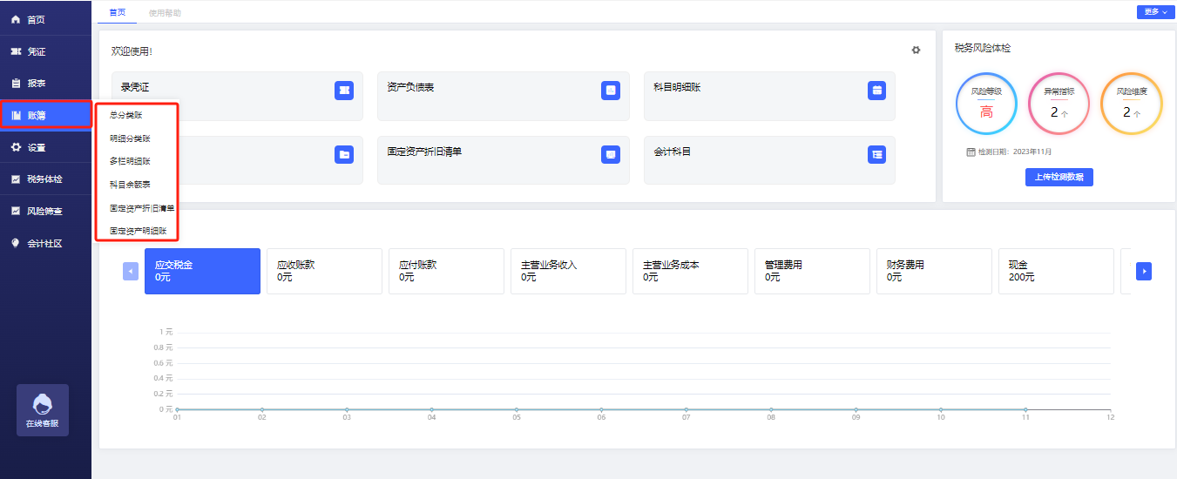
Task: Open 会计社区 in the sidebar
Action: (x=45, y=243)
